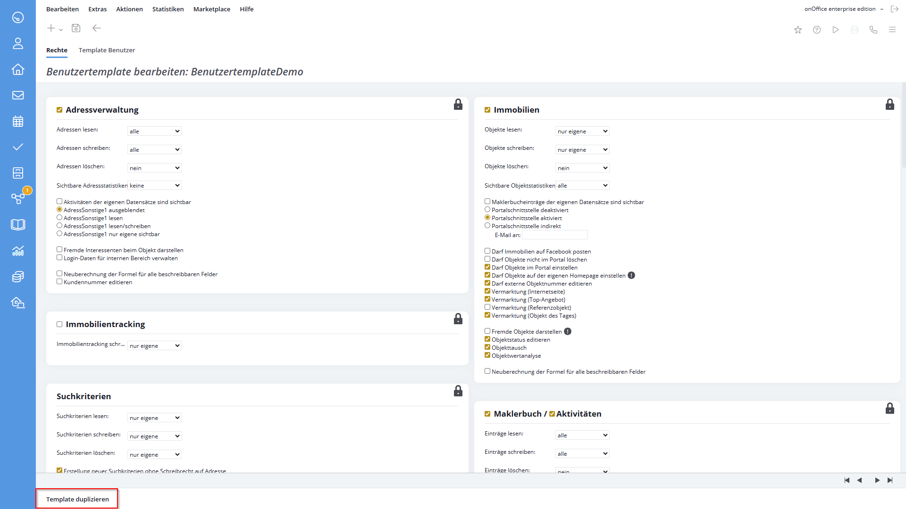
Task: Click the favorites star icon
Action: 798,30
